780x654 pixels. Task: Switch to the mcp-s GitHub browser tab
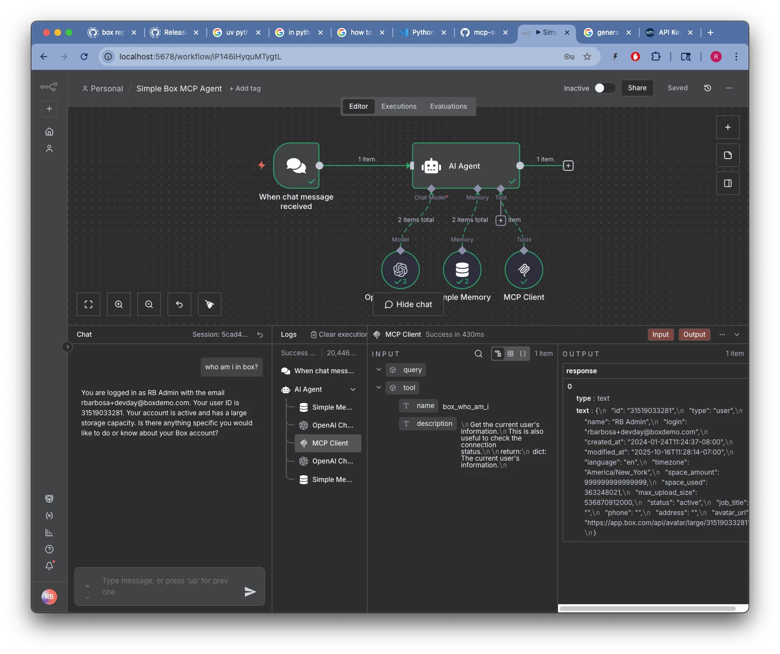click(484, 33)
